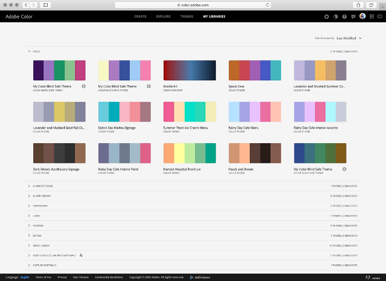The width and height of the screenshot is (386, 281).
Task: Expand the Capture Materials library
Action: coord(29,265)
